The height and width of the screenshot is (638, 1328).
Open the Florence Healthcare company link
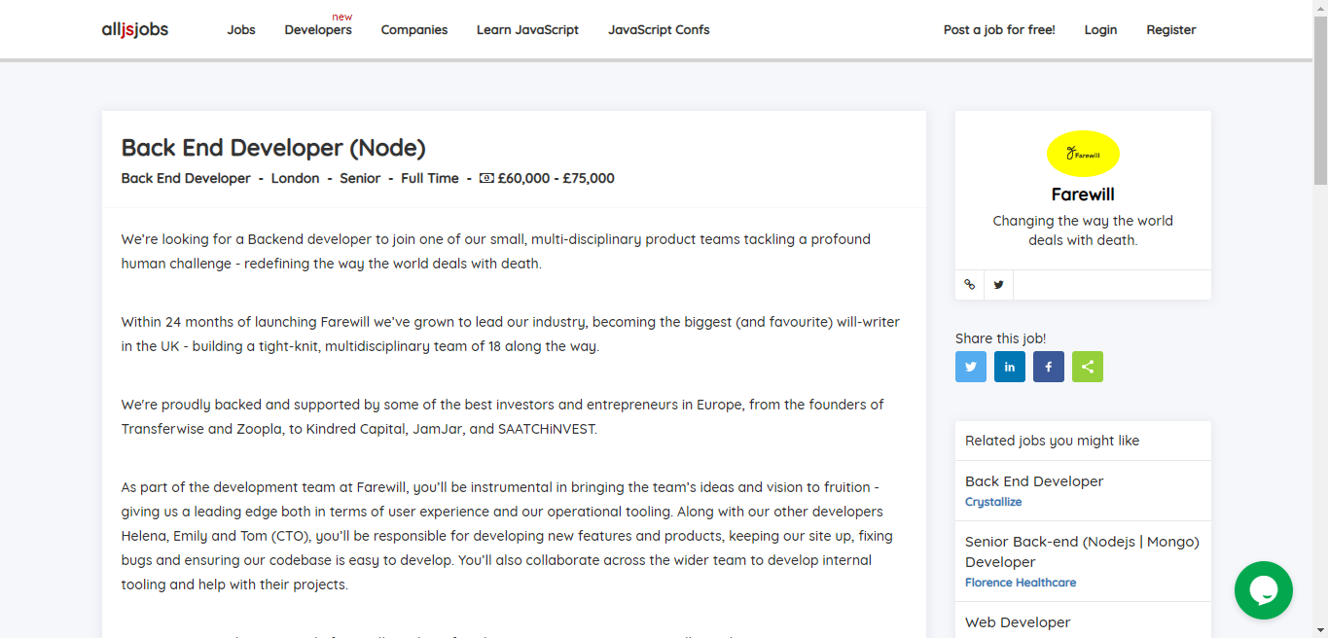click(1021, 583)
